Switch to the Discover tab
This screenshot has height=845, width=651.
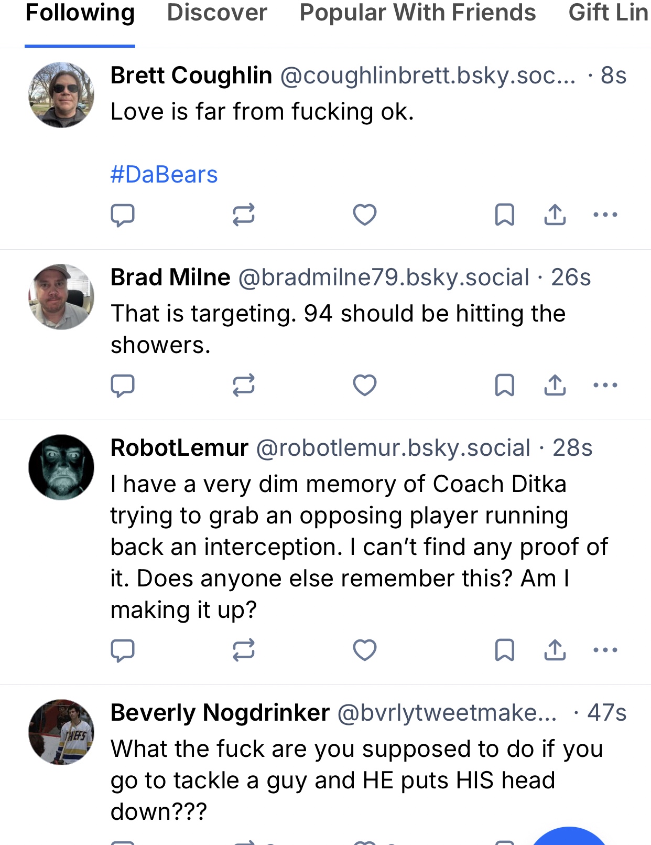[x=217, y=13]
